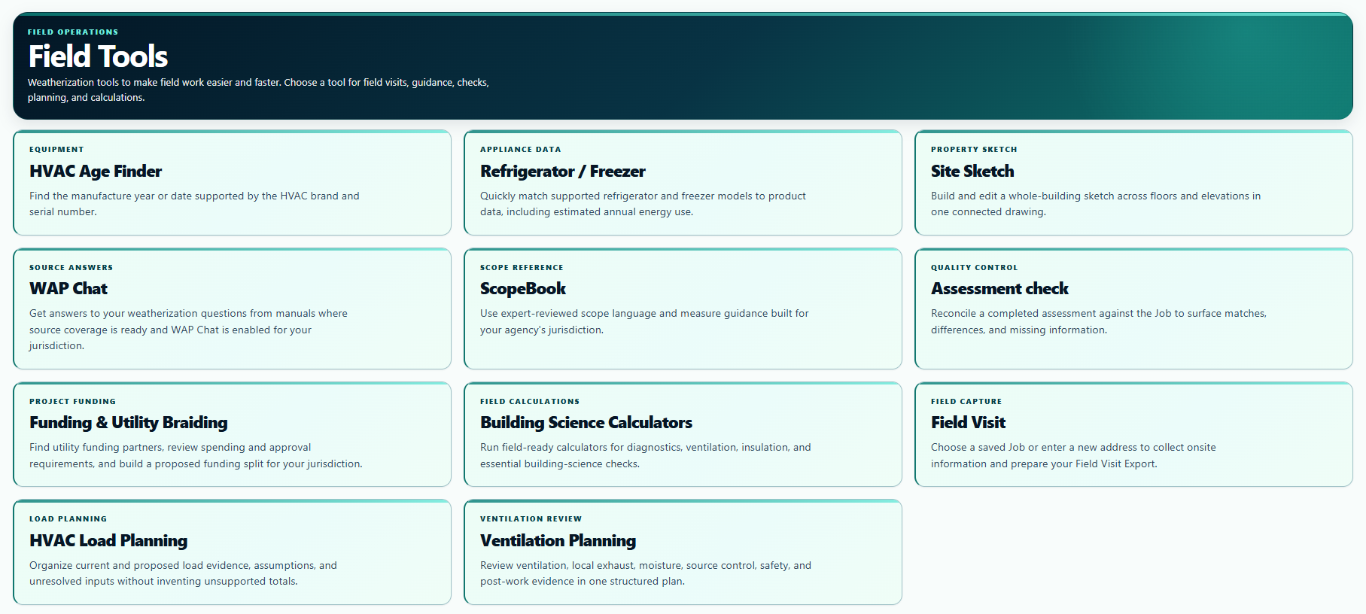This screenshot has height=614, width=1366.
Task: Open the Assessment check card
Action: click(x=1133, y=309)
